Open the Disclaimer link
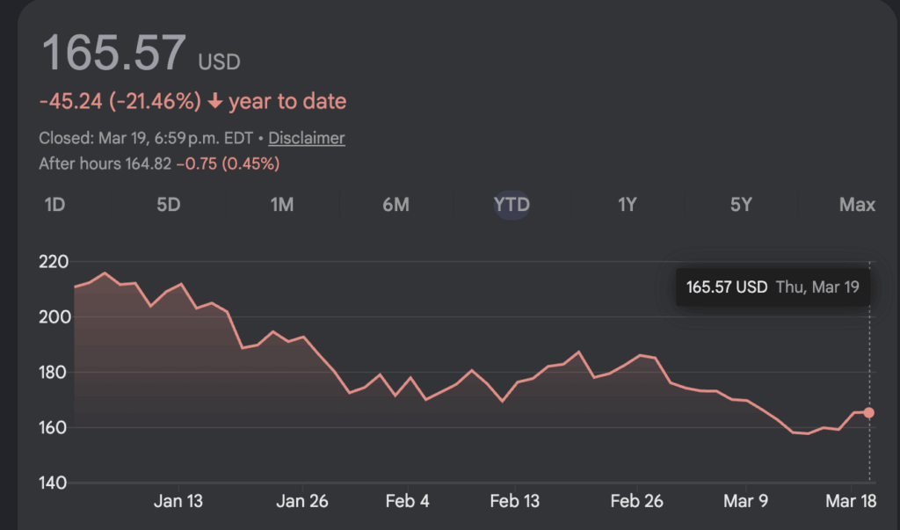The image size is (900, 530). [306, 138]
